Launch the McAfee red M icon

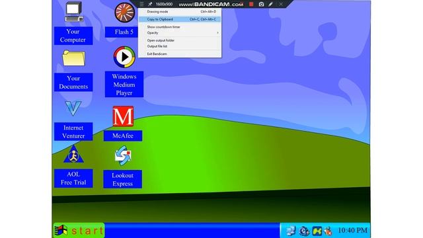pyautogui.click(x=123, y=116)
